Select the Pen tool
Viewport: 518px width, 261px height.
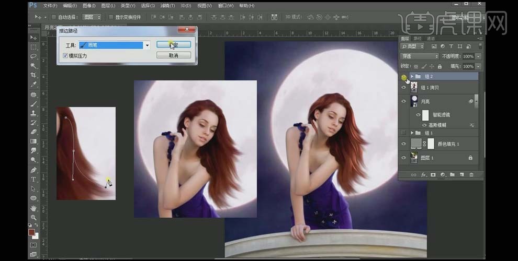[33, 170]
